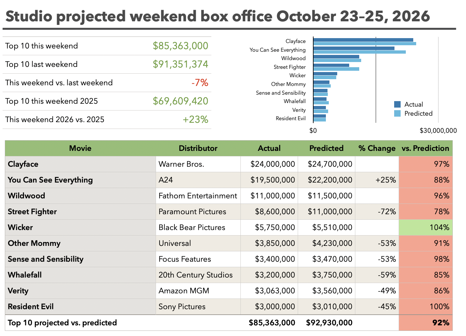Viewport: 466px width, 336px height.
Task: Click the 'This weekend vs. last weekend' label
Action: pos(59,83)
